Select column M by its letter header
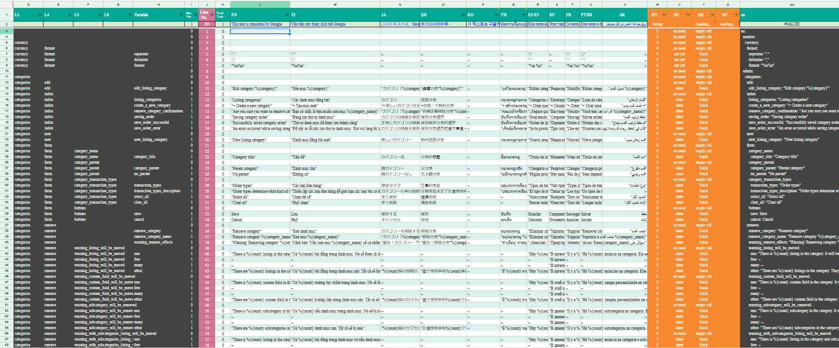This screenshot has height=348, width=839. click(335, 4)
